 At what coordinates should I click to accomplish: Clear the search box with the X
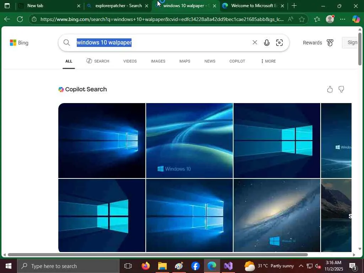(x=255, y=43)
